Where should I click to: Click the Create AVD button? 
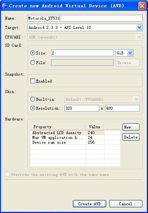point(90,204)
